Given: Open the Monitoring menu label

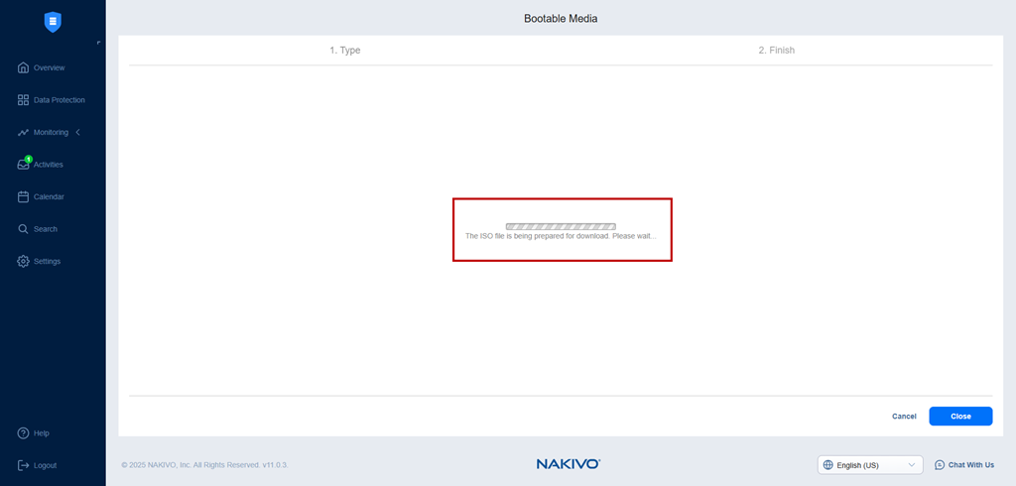Looking at the screenshot, I should coord(51,132).
